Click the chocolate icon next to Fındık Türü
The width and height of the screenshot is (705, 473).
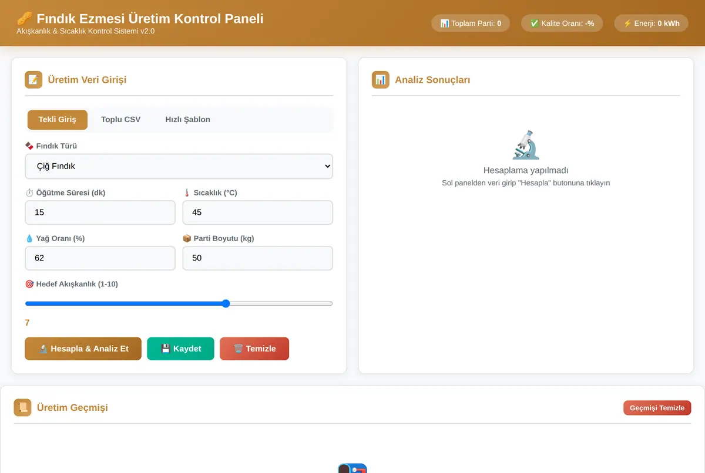[29, 146]
